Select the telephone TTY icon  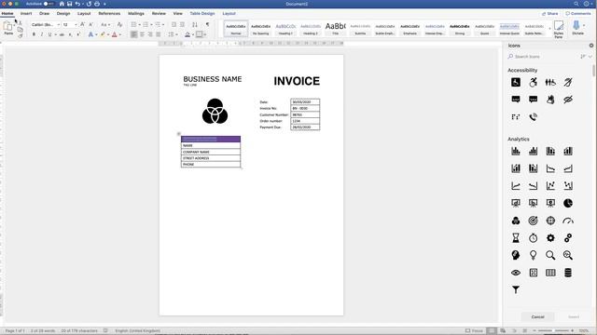click(x=533, y=117)
